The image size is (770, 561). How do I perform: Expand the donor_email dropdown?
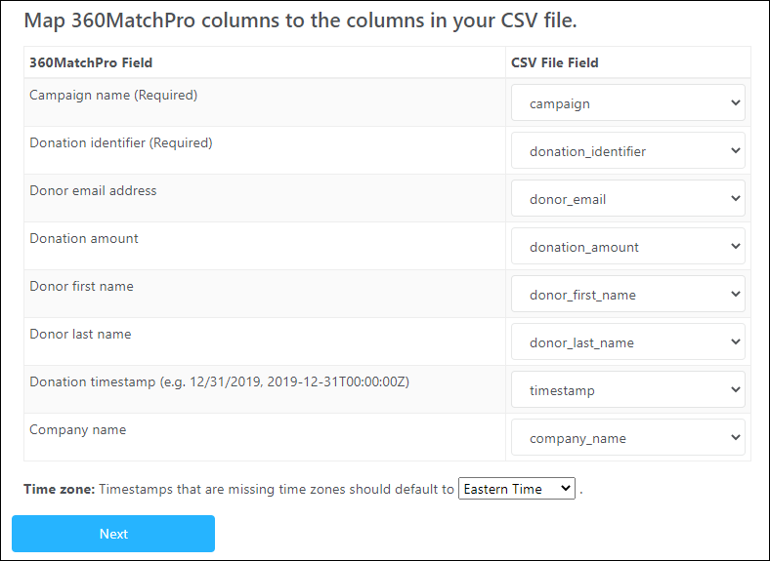[627, 198]
